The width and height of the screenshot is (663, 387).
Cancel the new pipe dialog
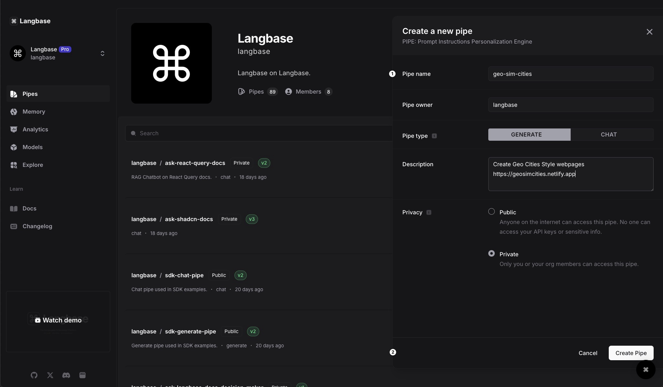[587, 353]
